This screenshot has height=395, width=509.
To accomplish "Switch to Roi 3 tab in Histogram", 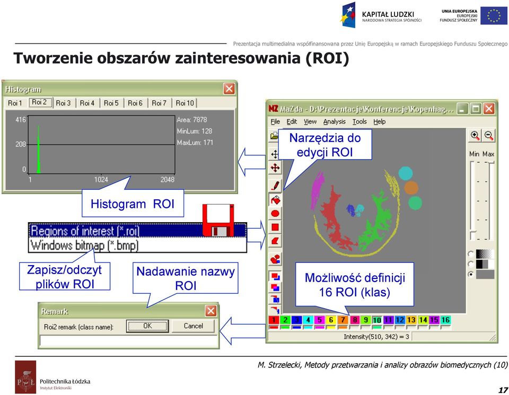I will click(x=63, y=103).
